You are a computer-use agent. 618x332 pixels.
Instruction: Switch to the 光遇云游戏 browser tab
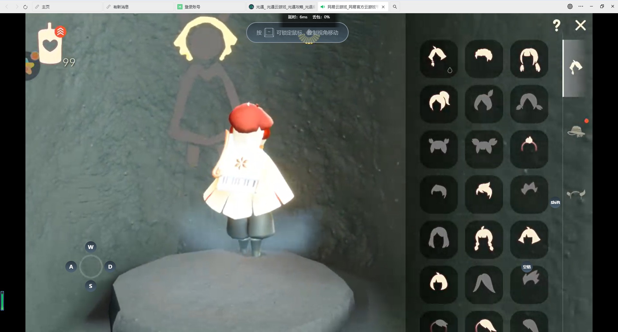pyautogui.click(x=281, y=7)
